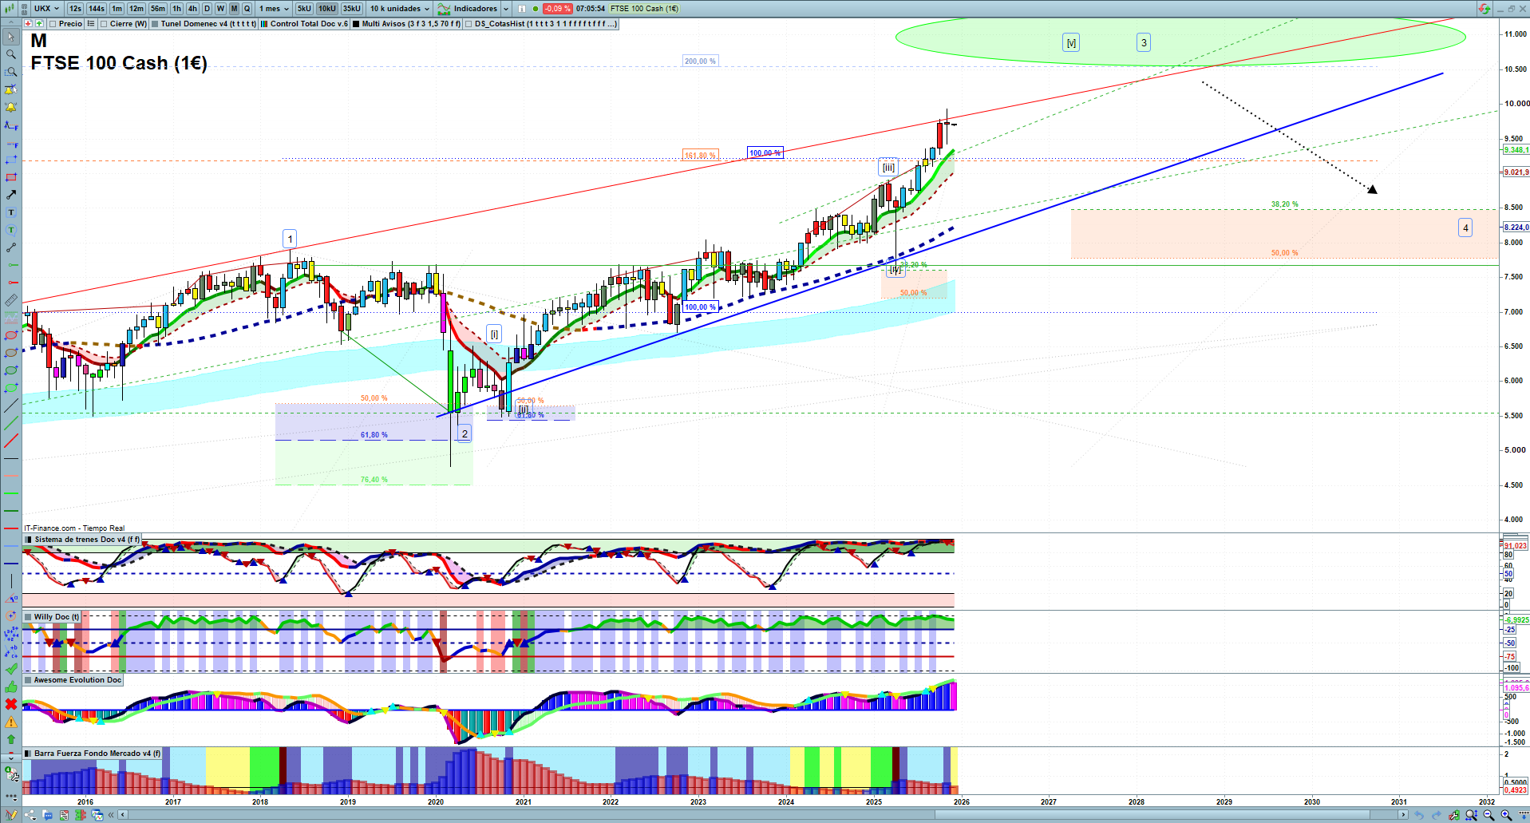Open the UKX symbol dropdown
This screenshot has height=823, width=1530.
[46, 9]
